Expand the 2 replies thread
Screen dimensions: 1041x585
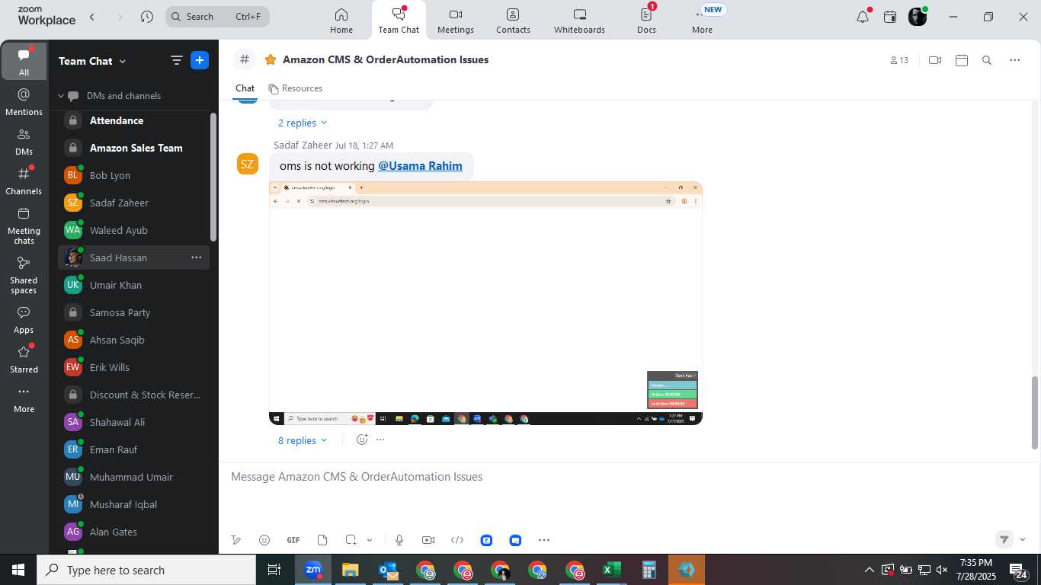coord(302,123)
